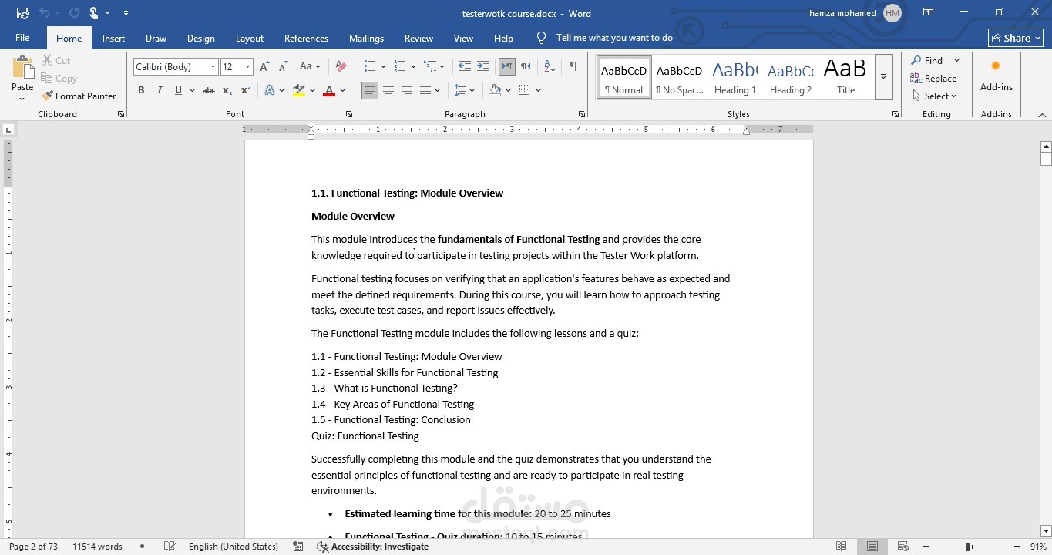
Task: Open Paragraph dialog launcher
Action: pyautogui.click(x=581, y=114)
